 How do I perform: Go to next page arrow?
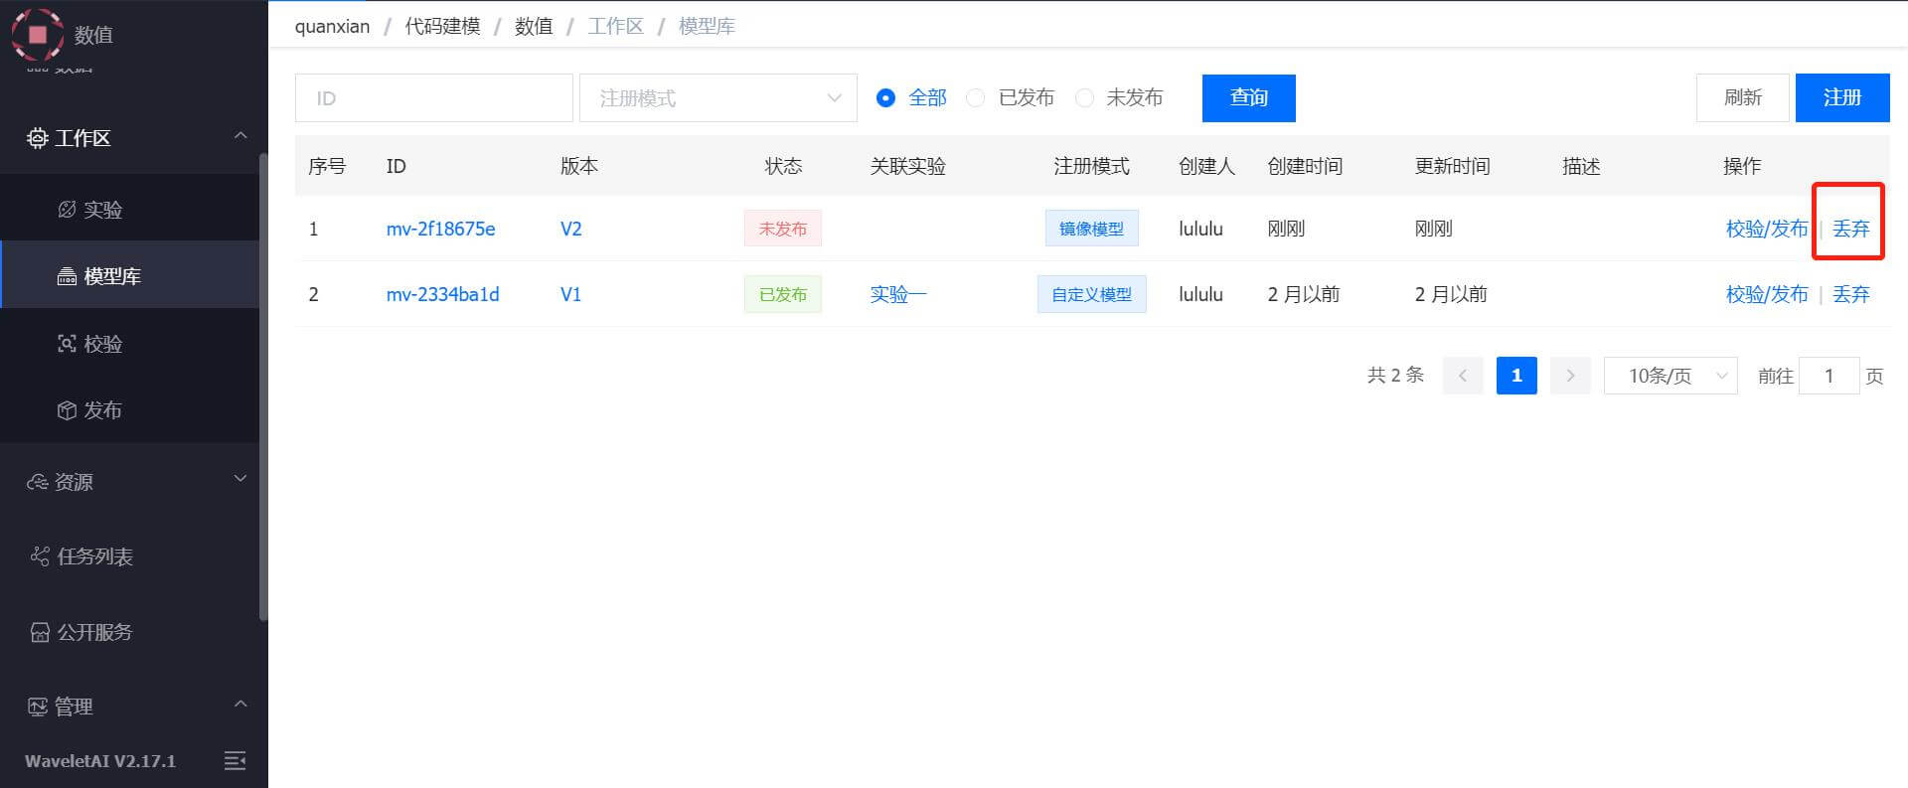[1570, 376]
